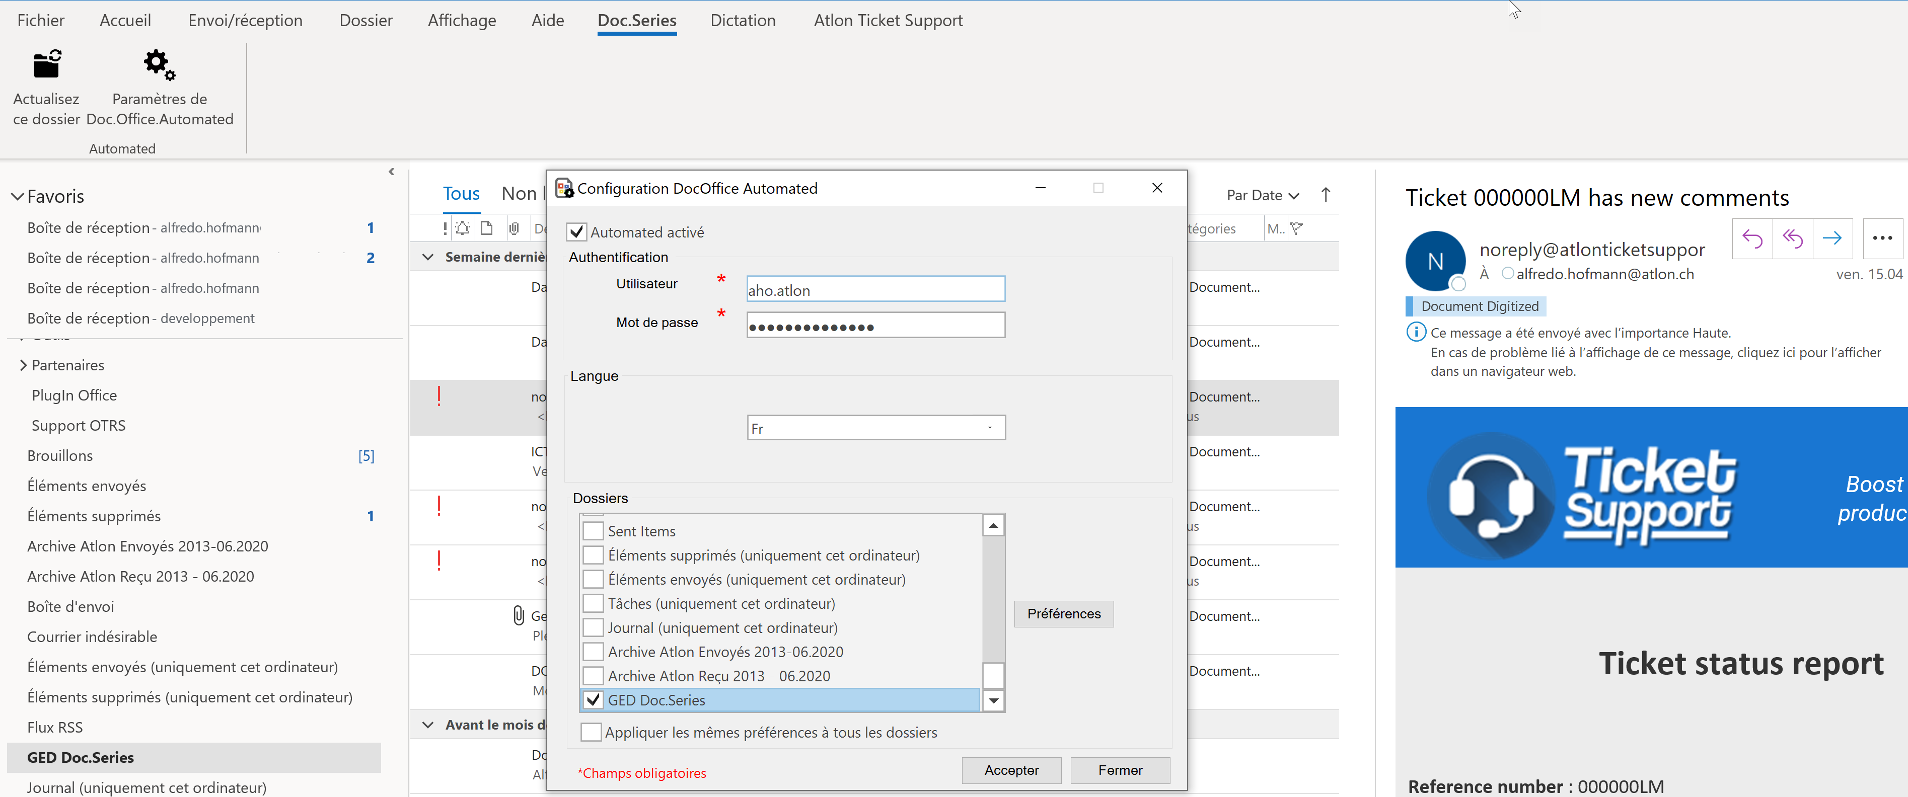Open the Aide ribbon tab
This screenshot has height=797, width=1908.
point(547,21)
